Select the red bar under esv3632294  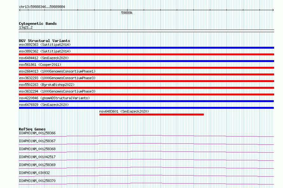click(x=146, y=94)
